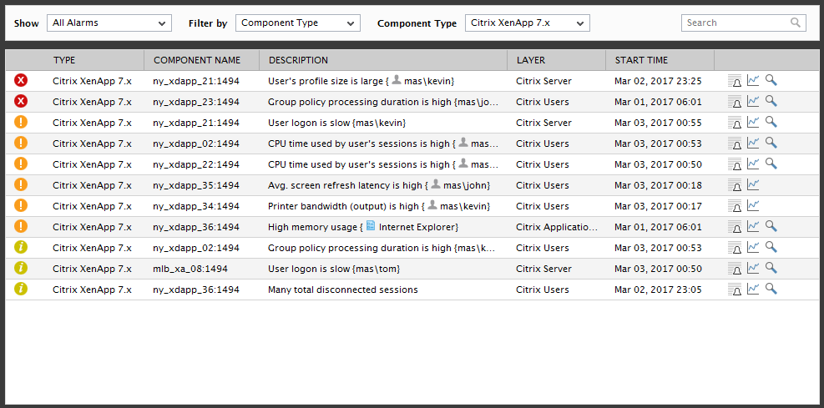Open alarm details for the profile size row
The width and height of the screenshot is (824, 408).
(734, 81)
